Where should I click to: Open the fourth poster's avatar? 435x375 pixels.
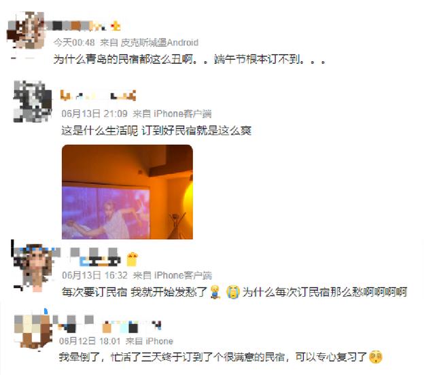coord(33,332)
